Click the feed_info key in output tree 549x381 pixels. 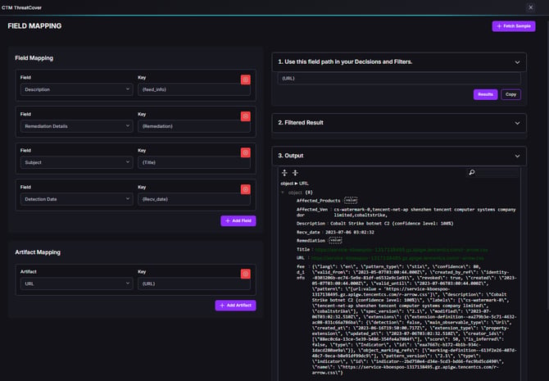coord(301,272)
